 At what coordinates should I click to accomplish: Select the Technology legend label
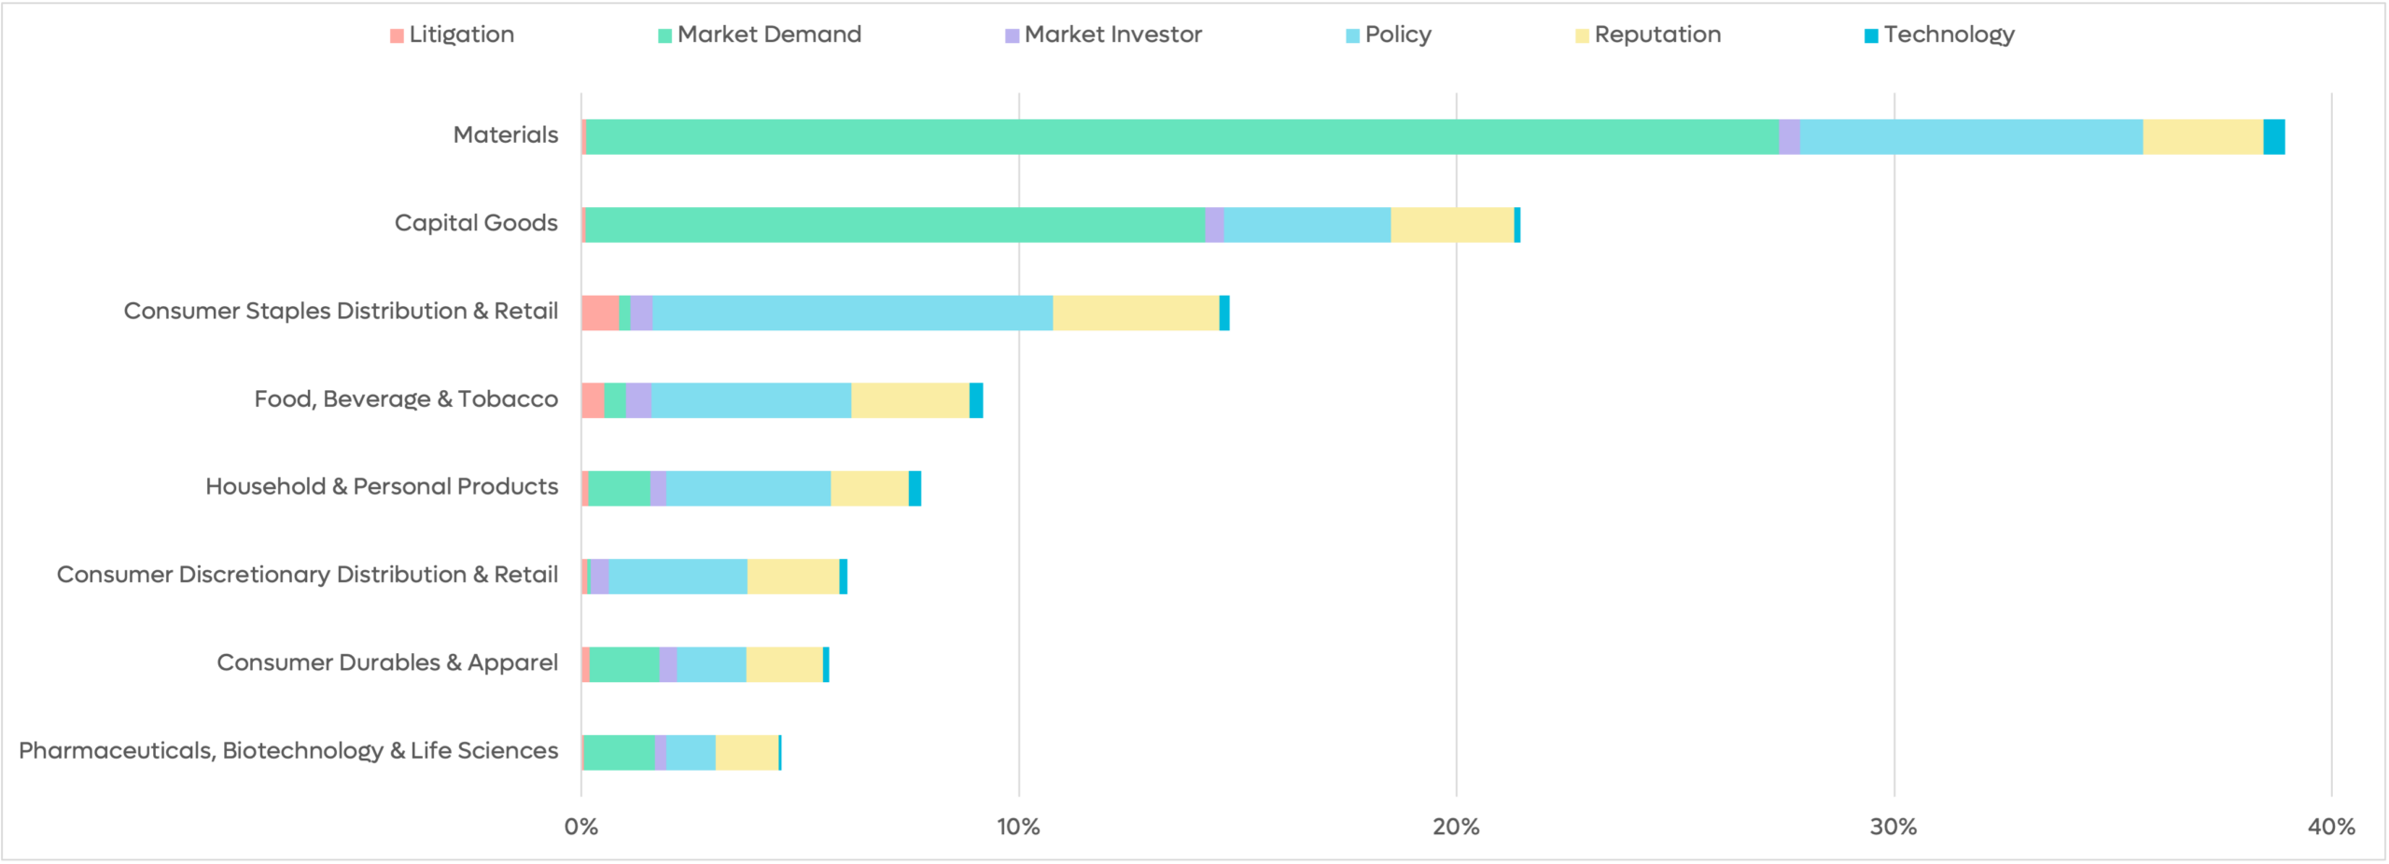[1949, 35]
